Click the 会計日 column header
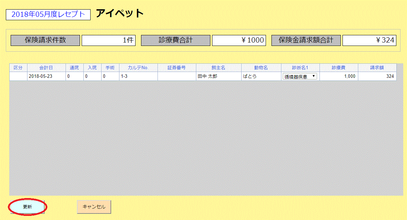407x220 pixels. pyautogui.click(x=46, y=68)
